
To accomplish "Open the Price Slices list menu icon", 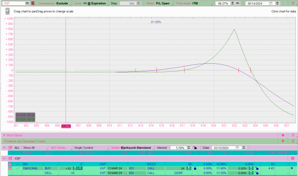I will coord(293,135).
